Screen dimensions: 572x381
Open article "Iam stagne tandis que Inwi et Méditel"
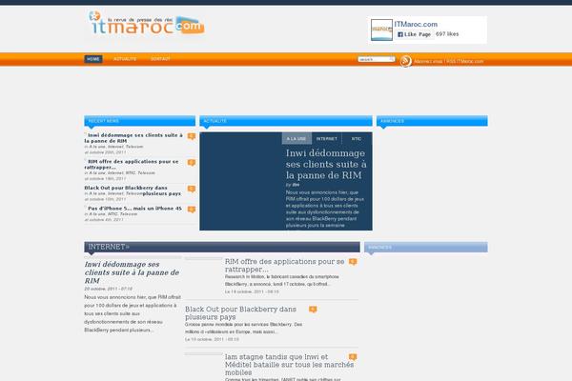(x=289, y=365)
